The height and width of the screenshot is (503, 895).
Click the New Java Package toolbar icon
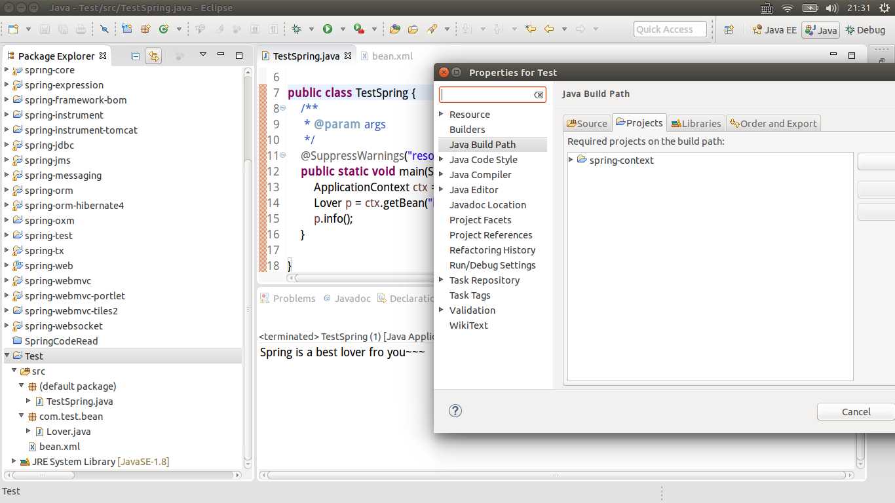point(145,29)
